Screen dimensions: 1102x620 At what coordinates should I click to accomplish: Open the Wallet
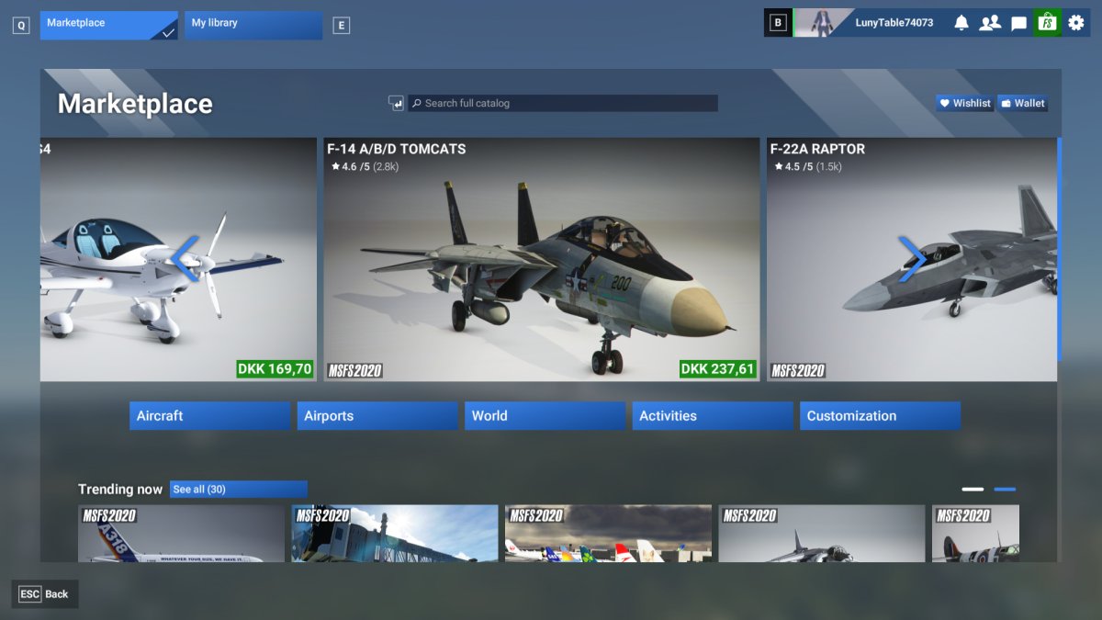point(1023,104)
